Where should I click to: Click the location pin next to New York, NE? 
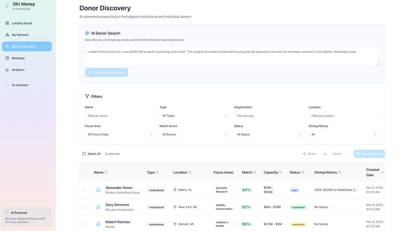click(x=175, y=207)
